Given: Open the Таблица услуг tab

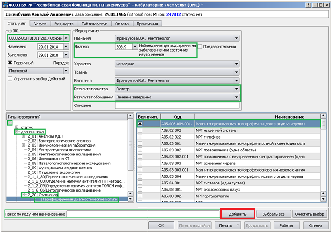Looking at the screenshot, I should coord(94,24).
